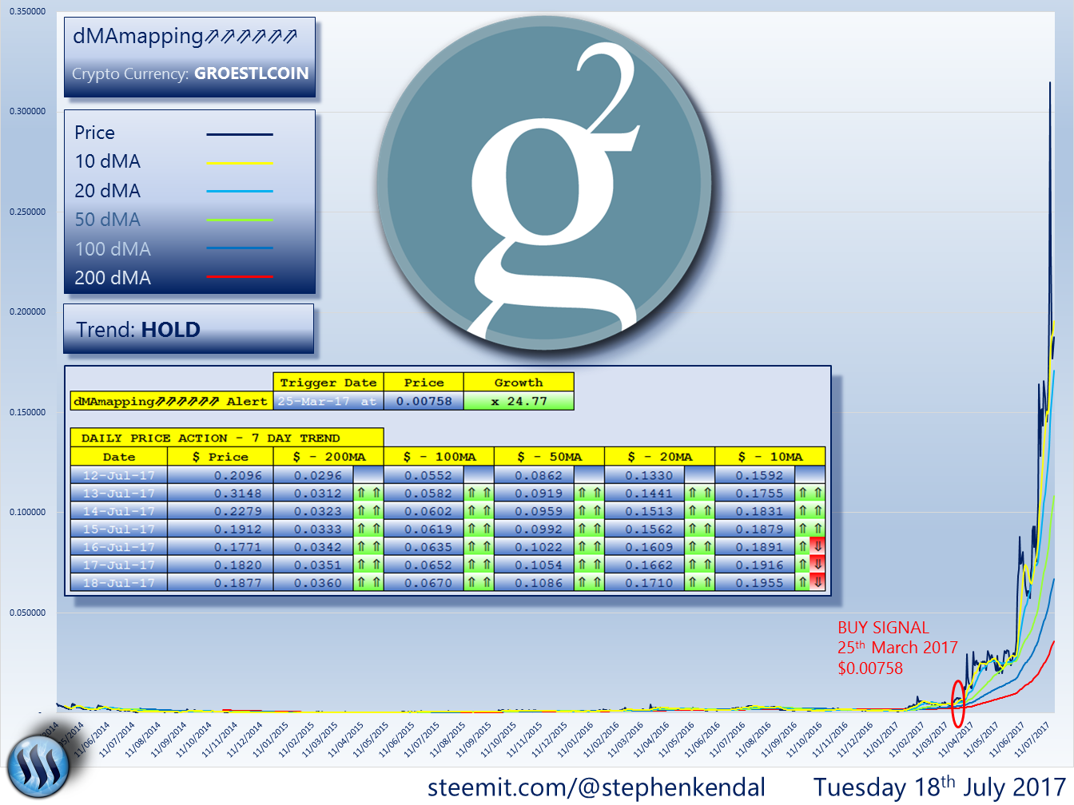Click the dMAmapping title text
This screenshot has height=805, width=1074.
coord(185,36)
